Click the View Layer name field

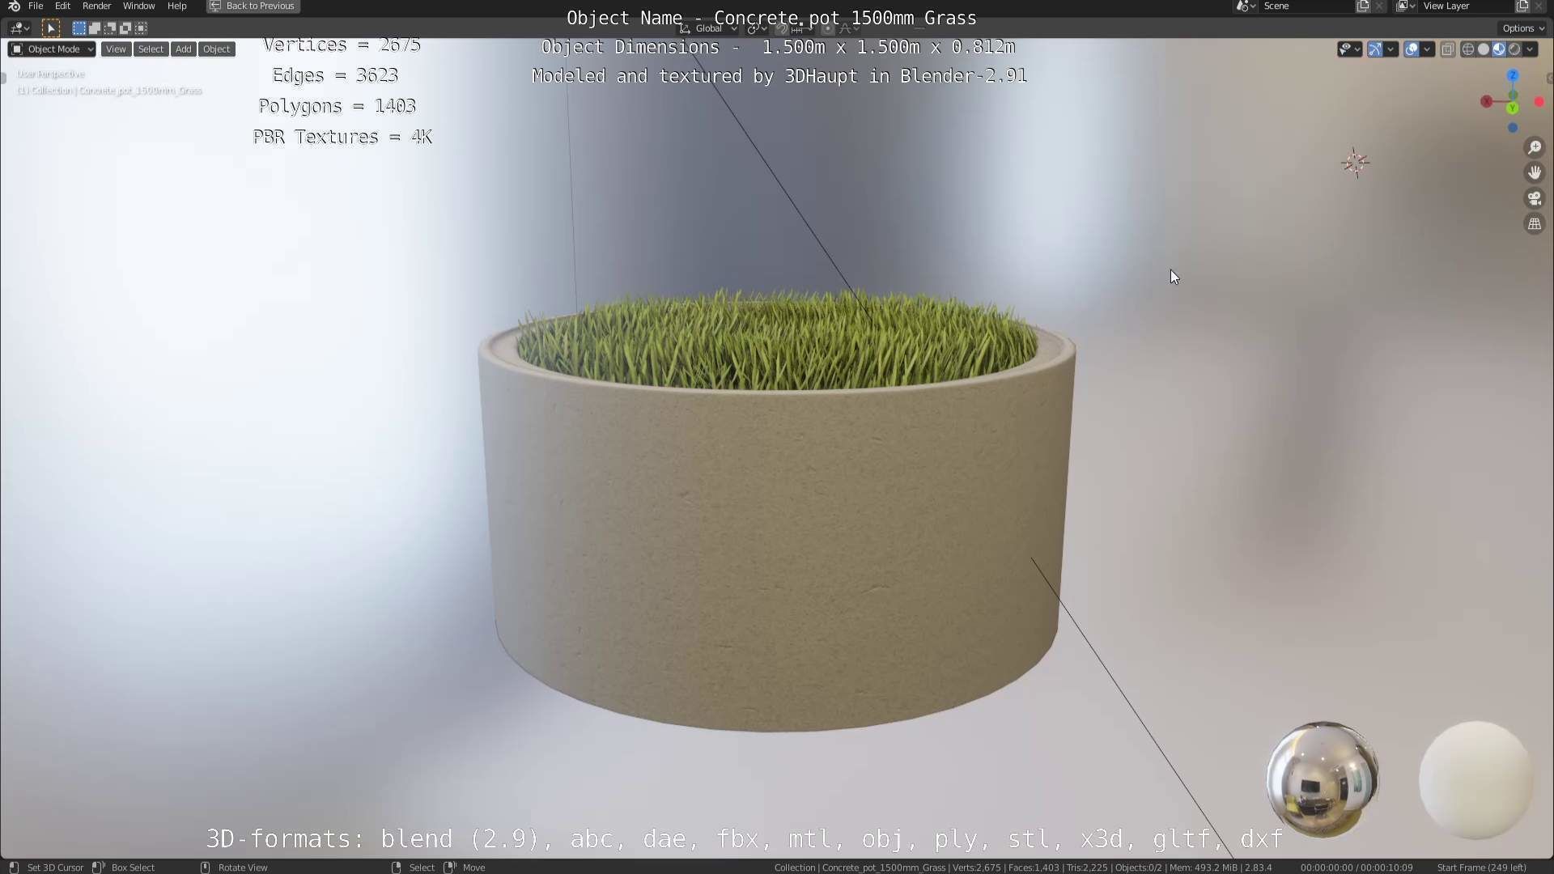[1467, 6]
